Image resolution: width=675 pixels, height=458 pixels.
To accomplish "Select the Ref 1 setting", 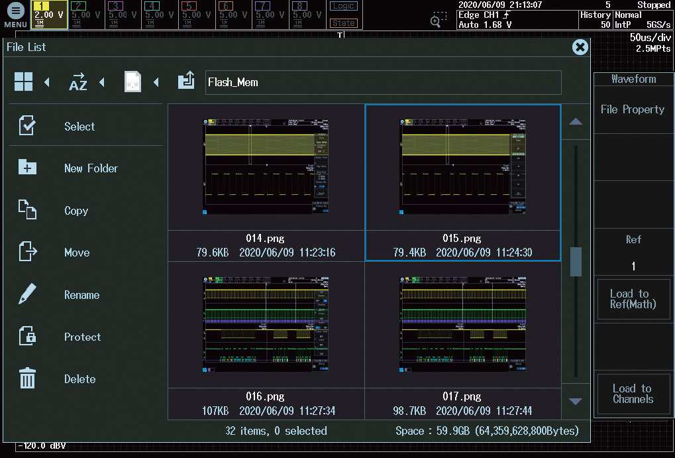I will click(x=633, y=252).
